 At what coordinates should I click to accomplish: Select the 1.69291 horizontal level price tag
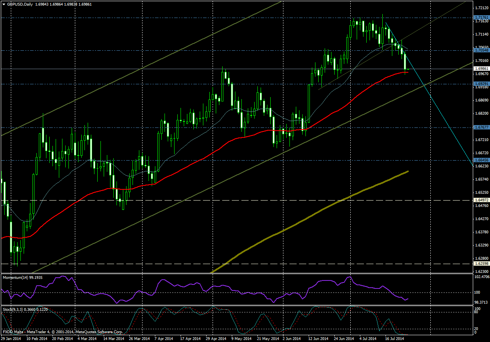click(x=481, y=84)
